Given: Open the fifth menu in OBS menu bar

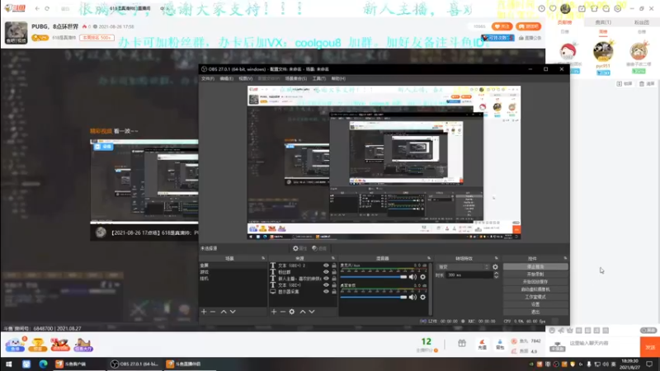Looking at the screenshot, I should [296, 78].
